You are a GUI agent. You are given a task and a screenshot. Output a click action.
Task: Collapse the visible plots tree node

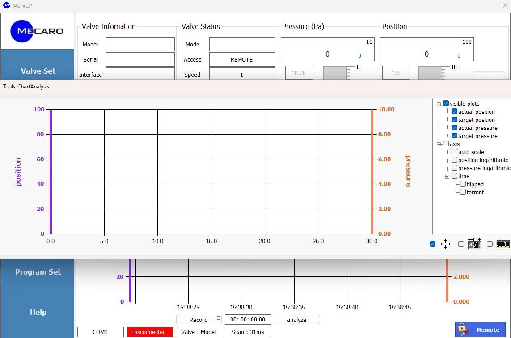(439, 104)
